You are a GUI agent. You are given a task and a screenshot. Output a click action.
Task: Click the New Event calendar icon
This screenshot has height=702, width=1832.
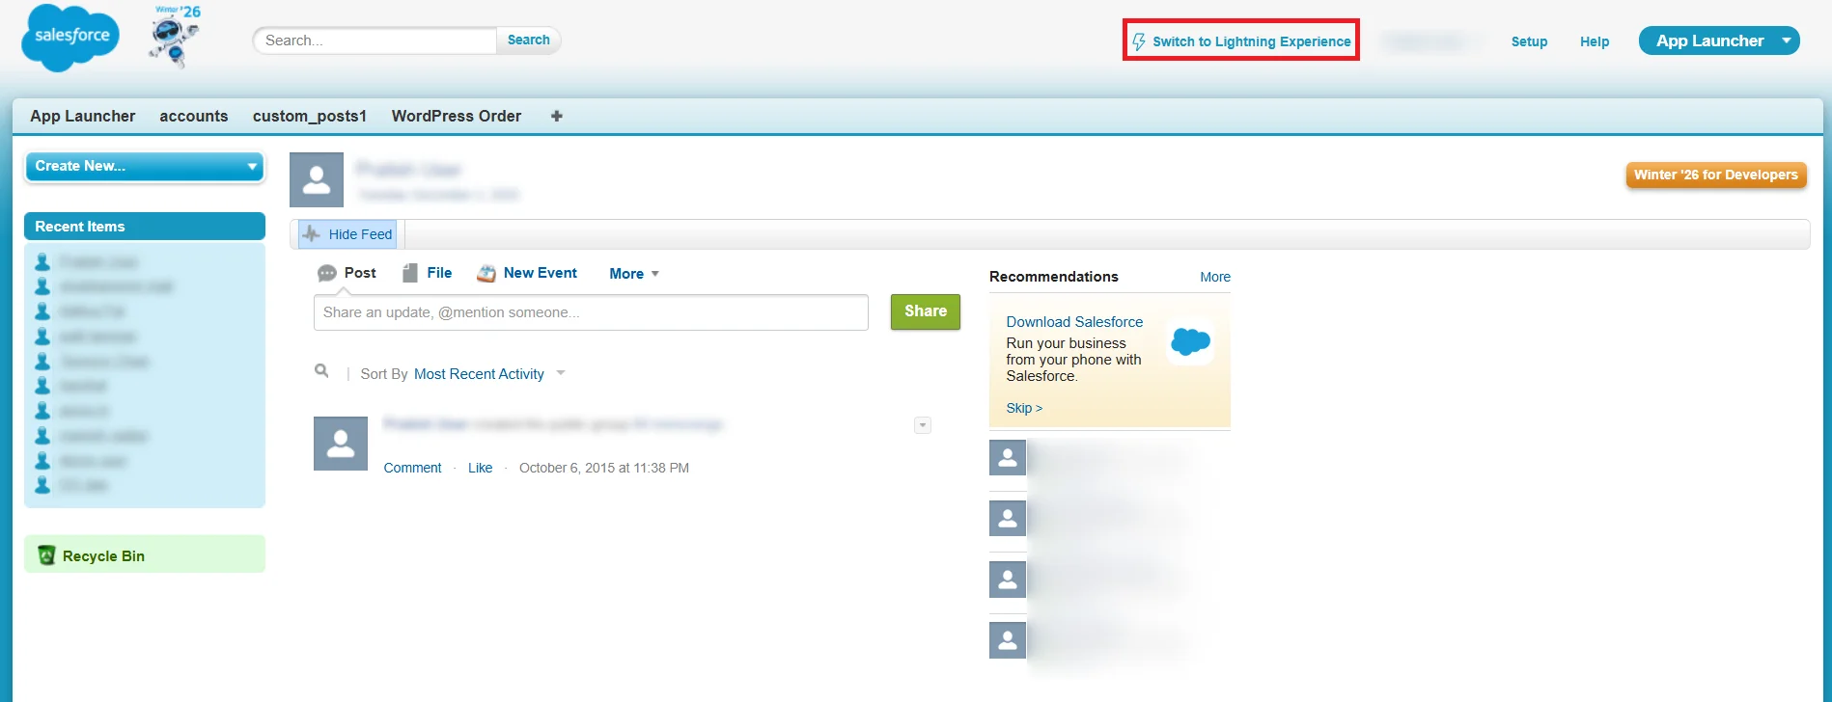point(486,274)
